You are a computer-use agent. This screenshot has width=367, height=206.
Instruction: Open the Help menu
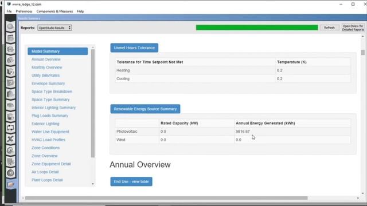[x=80, y=11]
